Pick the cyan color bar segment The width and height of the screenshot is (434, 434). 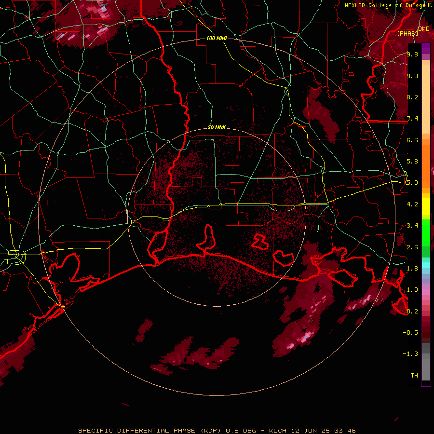pos(426,265)
